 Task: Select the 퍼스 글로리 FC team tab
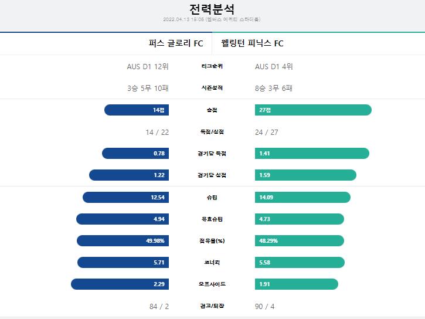[x=106, y=43]
